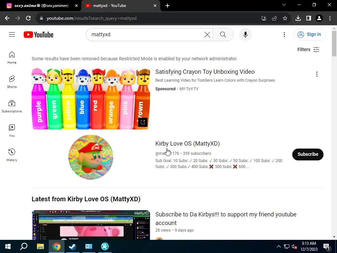Start voice search with microphone
The image size is (337, 253).
(245, 34)
